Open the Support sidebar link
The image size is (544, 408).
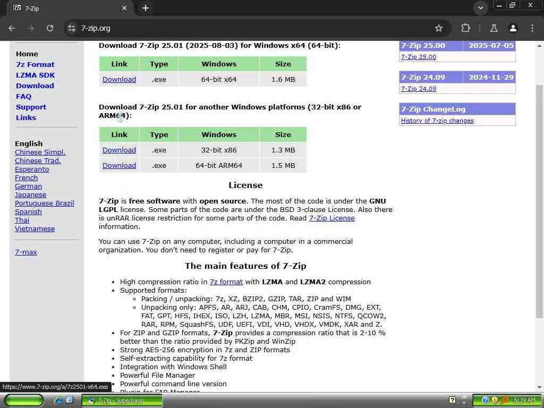(31, 107)
